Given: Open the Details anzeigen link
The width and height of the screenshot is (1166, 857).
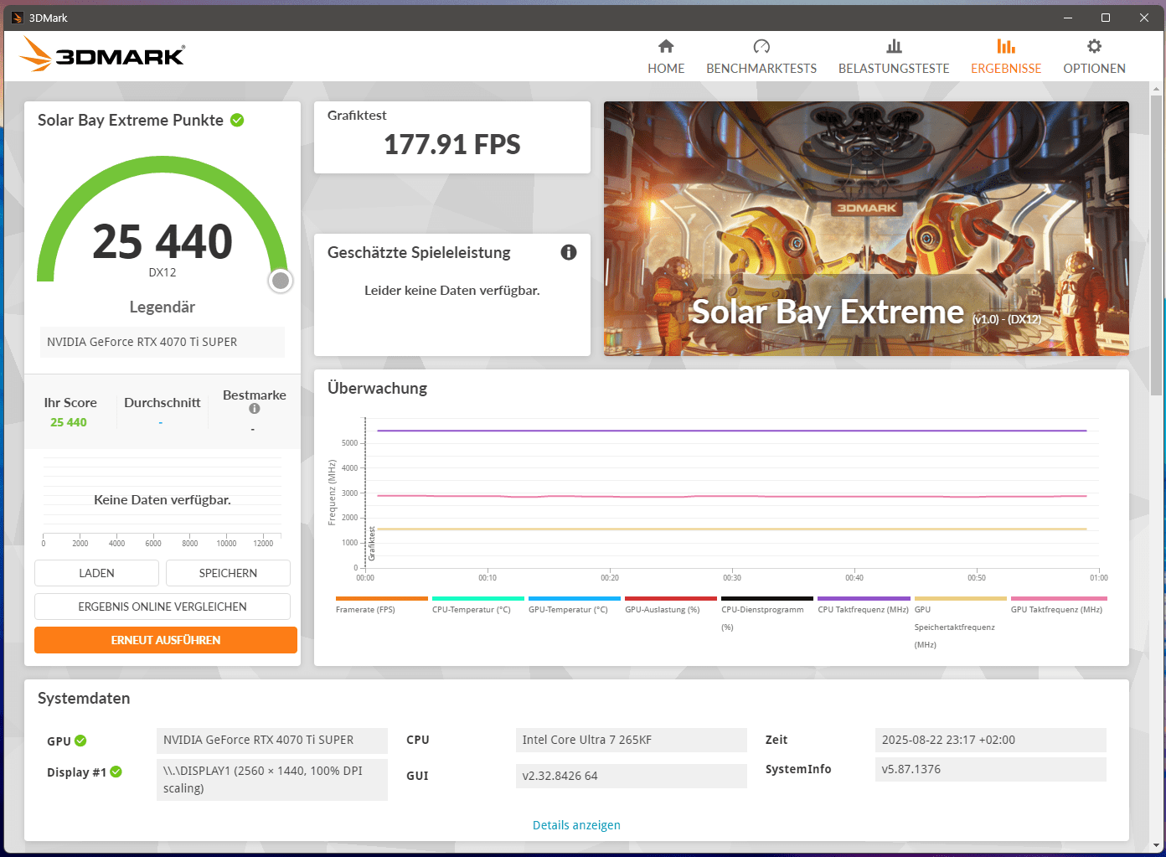Looking at the screenshot, I should (x=576, y=825).
